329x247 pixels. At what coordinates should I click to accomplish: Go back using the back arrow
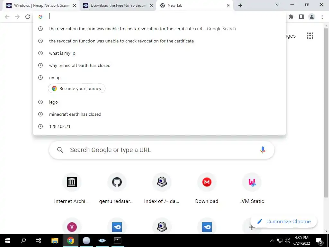[x=7, y=17]
